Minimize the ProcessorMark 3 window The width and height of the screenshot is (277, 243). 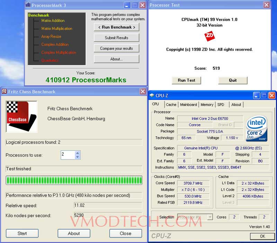[127, 5]
